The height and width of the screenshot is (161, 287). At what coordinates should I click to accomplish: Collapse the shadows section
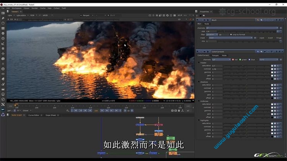tap(199, 82)
